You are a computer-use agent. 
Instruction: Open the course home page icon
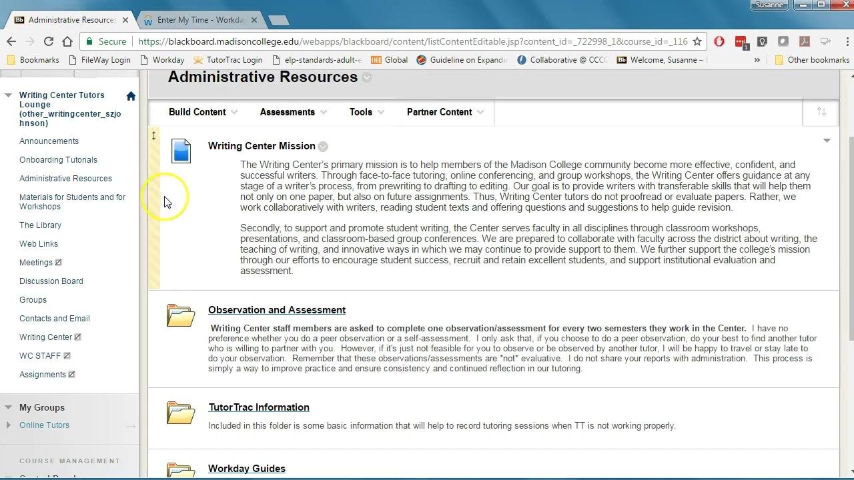(131, 96)
